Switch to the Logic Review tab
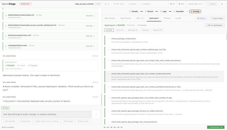This screenshot has width=227, height=130. [x=126, y=18]
